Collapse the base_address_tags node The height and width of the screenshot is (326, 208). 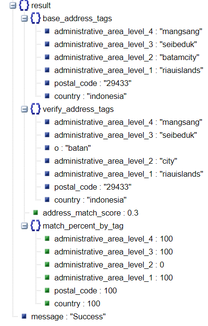[x=24, y=19]
